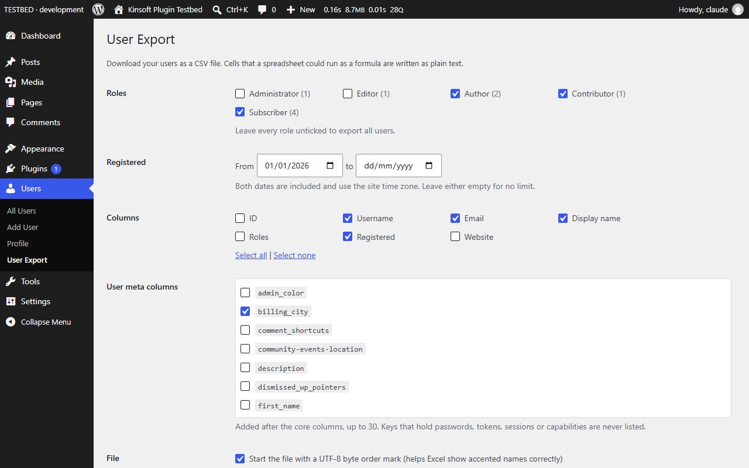The width and height of the screenshot is (749, 468).
Task: Untick the Subscriber role checkbox
Action: click(x=240, y=112)
